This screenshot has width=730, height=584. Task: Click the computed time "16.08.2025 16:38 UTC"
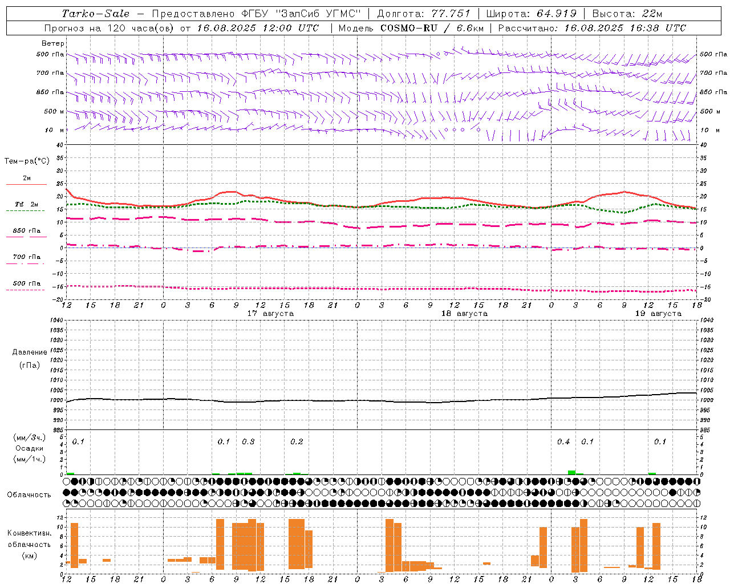[625, 28]
